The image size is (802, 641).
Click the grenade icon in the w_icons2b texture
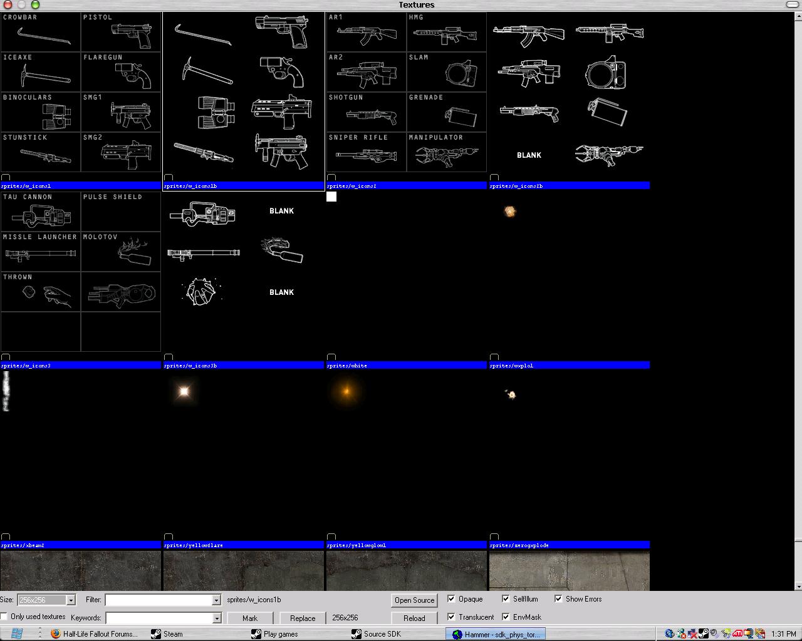click(607, 111)
